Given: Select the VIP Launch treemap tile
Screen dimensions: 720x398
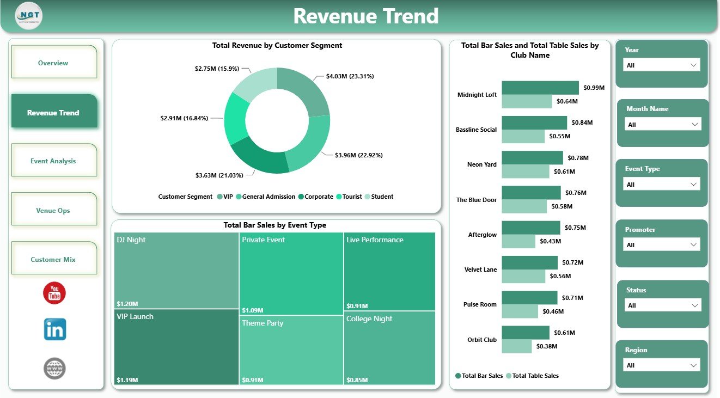Looking at the screenshot, I should pos(176,347).
